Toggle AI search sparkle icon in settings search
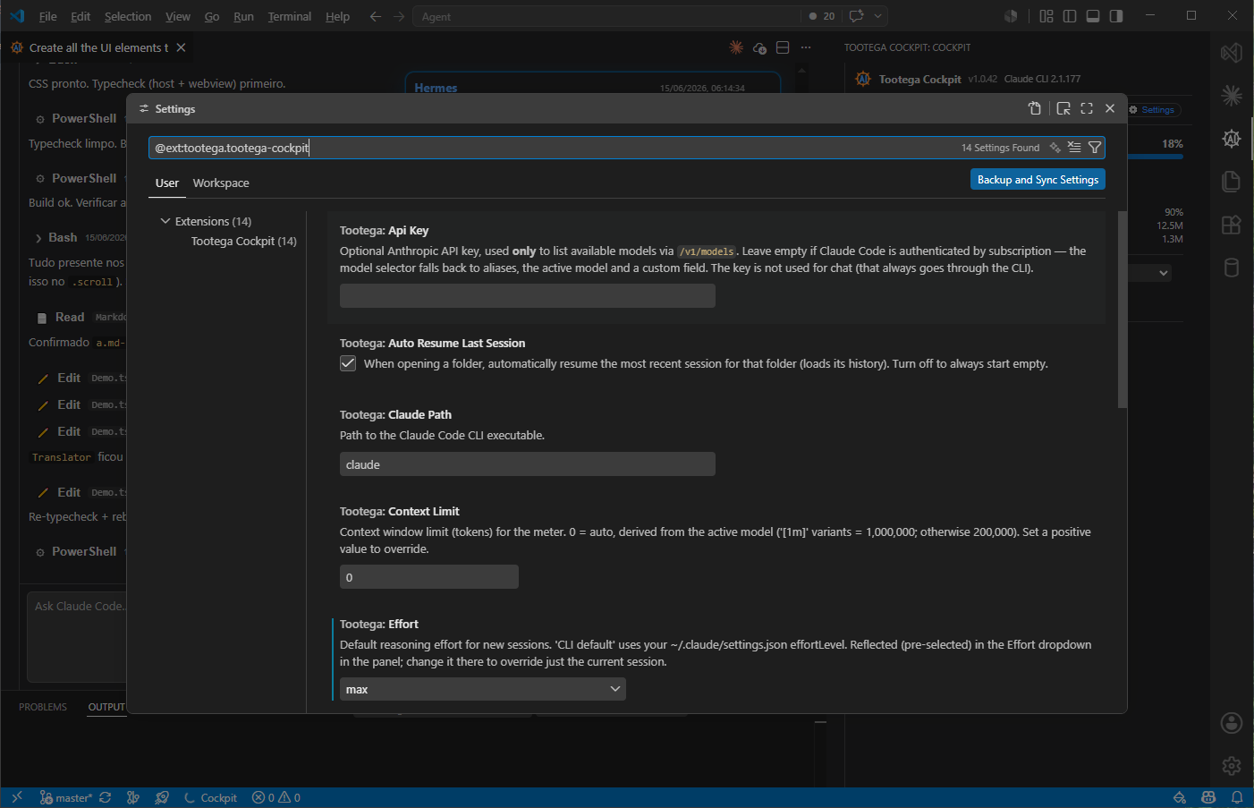The width and height of the screenshot is (1254, 808). [1055, 148]
